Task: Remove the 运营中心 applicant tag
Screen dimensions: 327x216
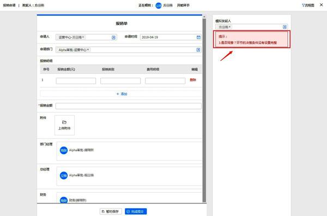Action: (x=83, y=37)
